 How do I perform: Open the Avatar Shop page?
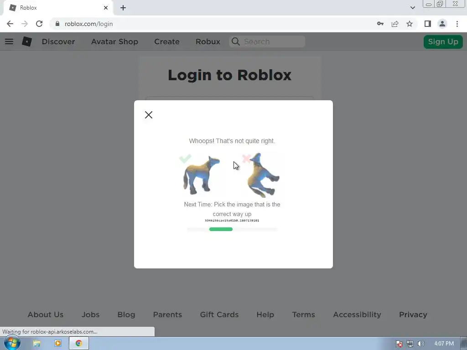coord(114,41)
